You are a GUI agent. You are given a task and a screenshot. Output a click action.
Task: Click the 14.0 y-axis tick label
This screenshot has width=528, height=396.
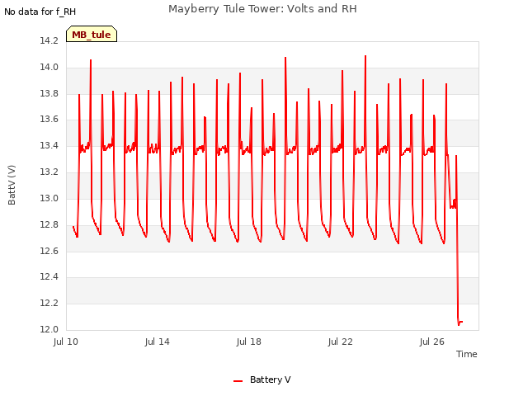click(49, 67)
